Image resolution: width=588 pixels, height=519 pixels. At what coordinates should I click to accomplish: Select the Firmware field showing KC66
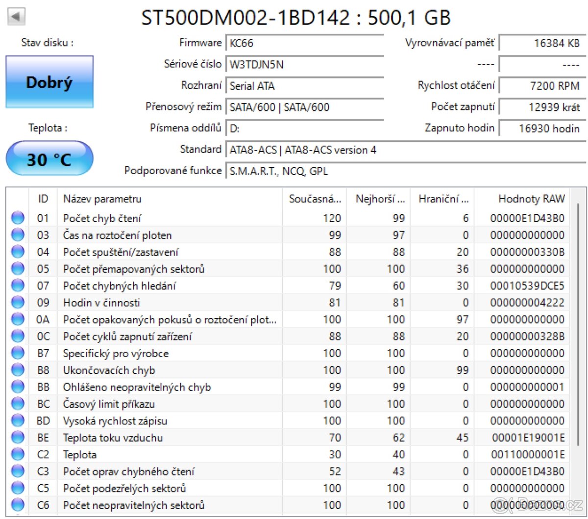(304, 43)
